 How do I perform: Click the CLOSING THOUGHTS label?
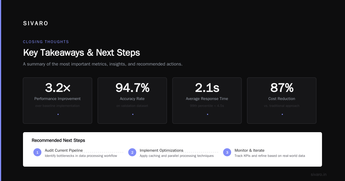point(46,42)
